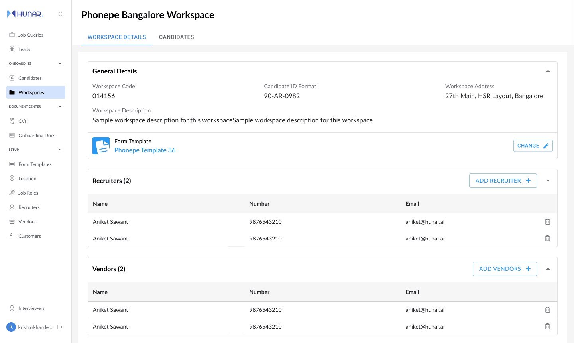Open CVs in Document Center

coord(36,121)
